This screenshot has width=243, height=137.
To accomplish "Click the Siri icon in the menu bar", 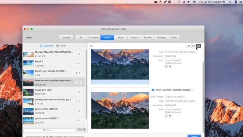I will coord(236,2).
